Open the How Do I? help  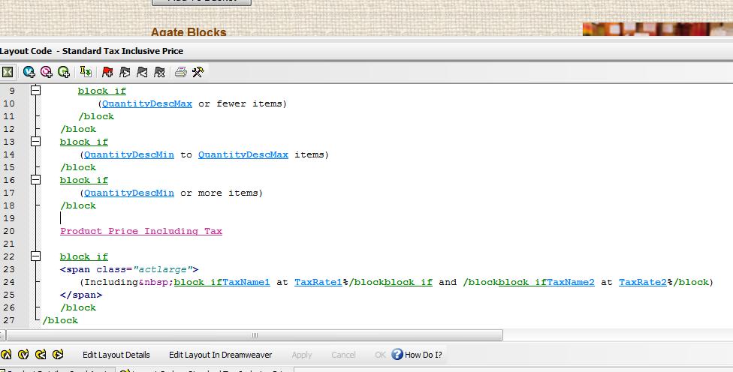pyautogui.click(x=417, y=355)
